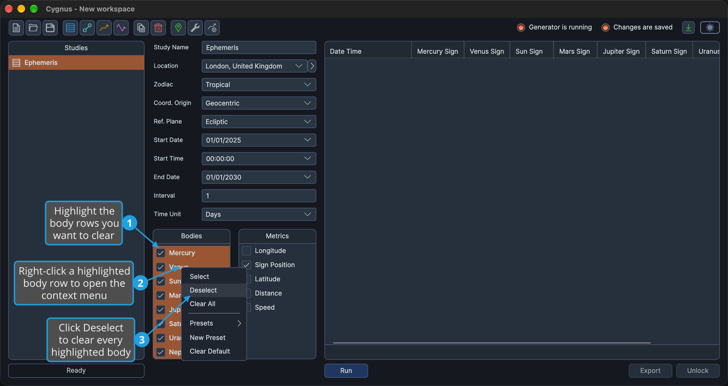Save workspace floppy disk icon
The image size is (728, 386).
(50, 28)
